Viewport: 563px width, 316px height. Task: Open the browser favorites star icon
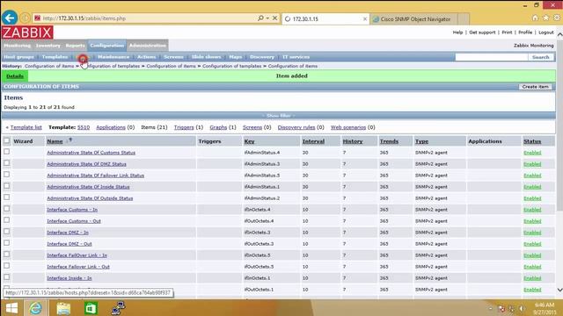[x=545, y=18]
